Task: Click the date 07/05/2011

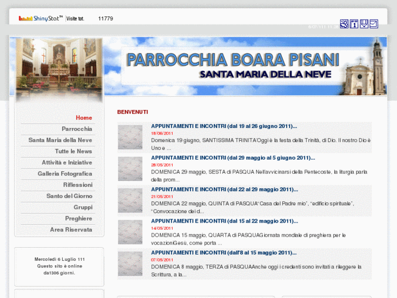Action: [162, 260]
